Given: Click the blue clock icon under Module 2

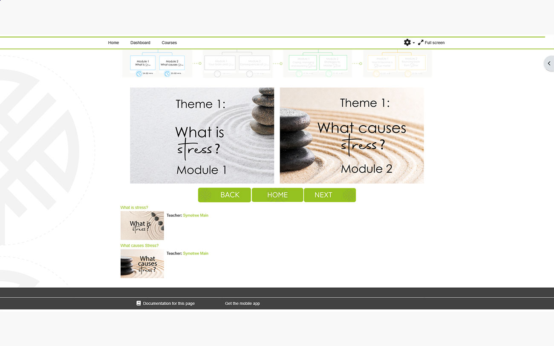Looking at the screenshot, I should (x=167, y=74).
